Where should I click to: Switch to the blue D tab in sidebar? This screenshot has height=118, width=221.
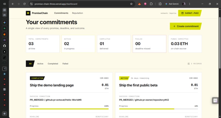point(4,74)
